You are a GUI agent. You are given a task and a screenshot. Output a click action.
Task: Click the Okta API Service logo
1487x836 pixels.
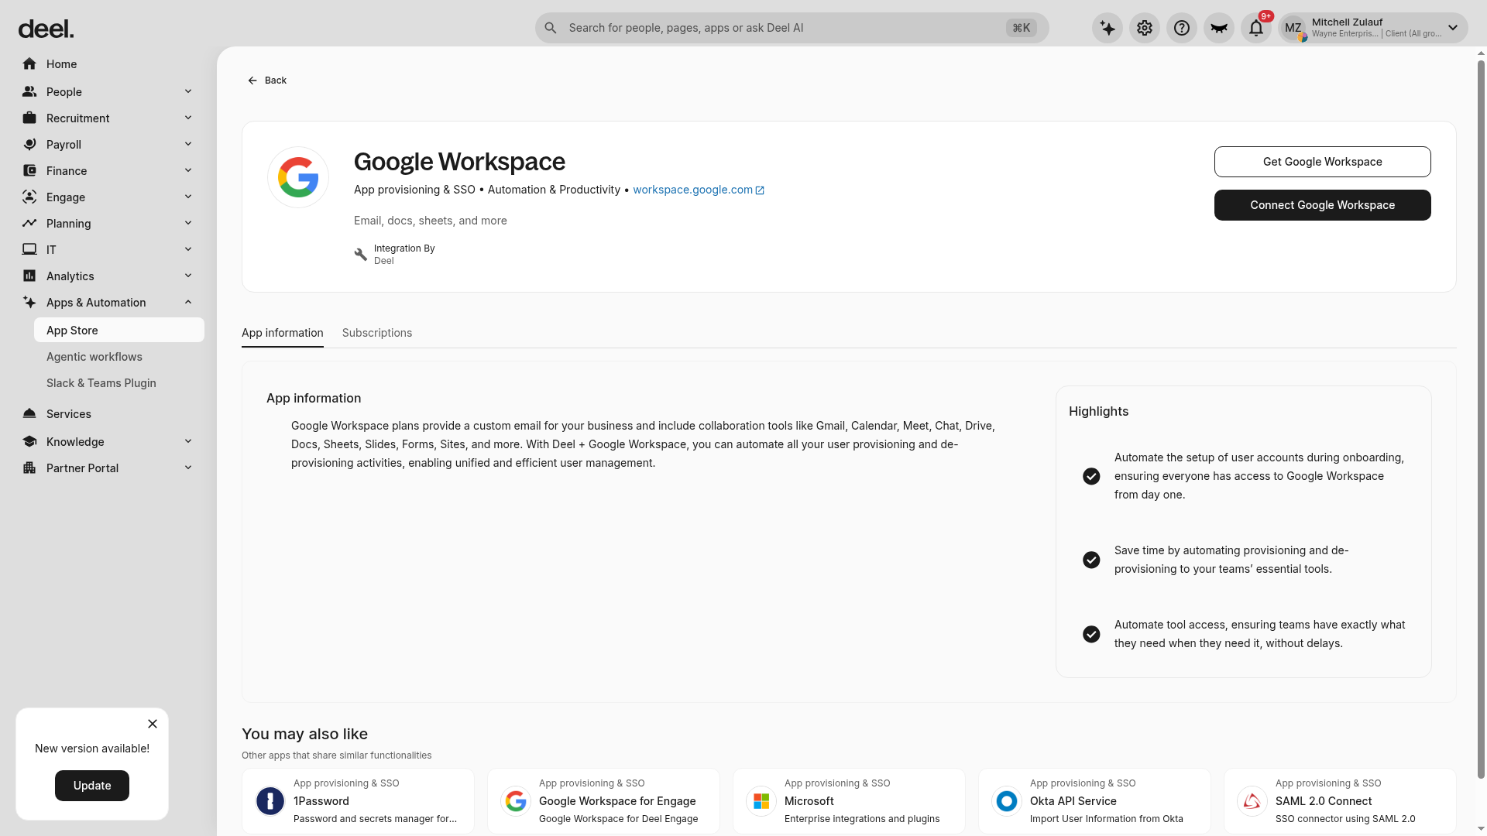[1007, 801]
